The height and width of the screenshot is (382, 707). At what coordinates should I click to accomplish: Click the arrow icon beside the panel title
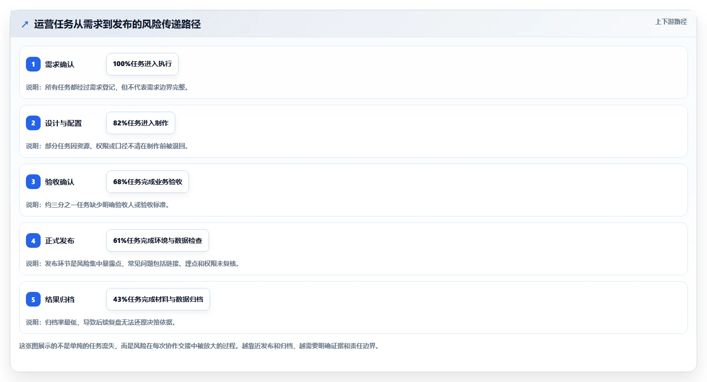click(x=25, y=24)
